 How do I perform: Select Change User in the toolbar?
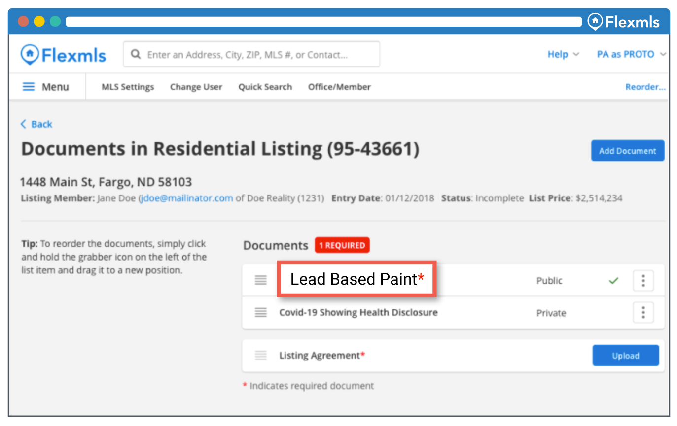[196, 87]
